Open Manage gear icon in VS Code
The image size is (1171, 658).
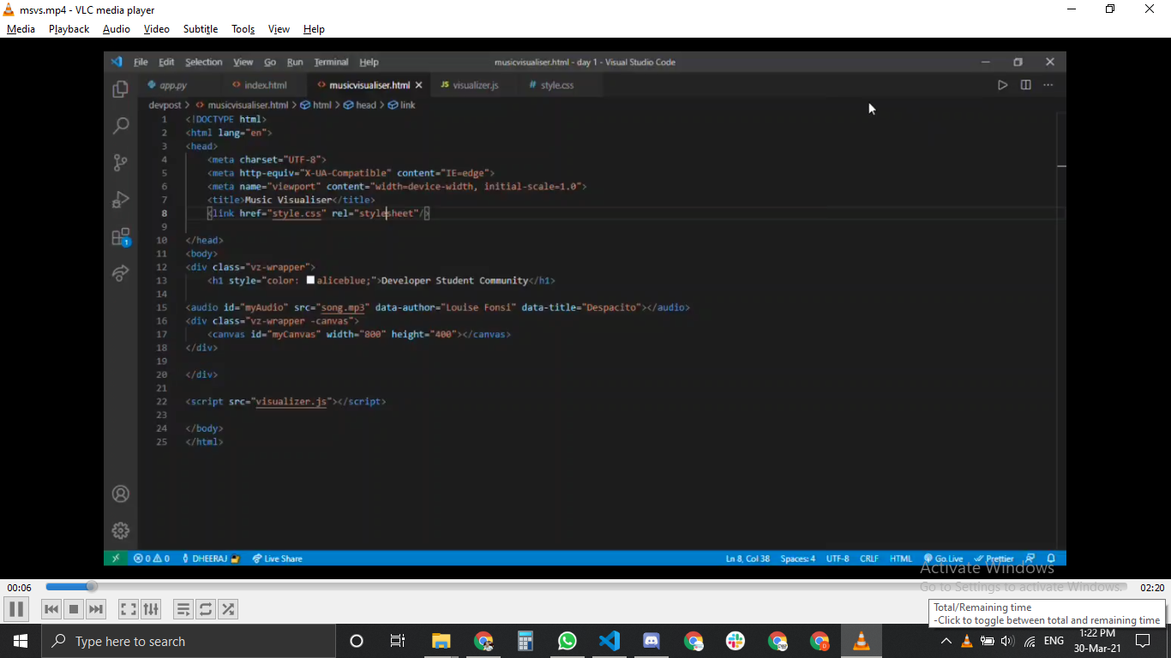pyautogui.click(x=121, y=531)
